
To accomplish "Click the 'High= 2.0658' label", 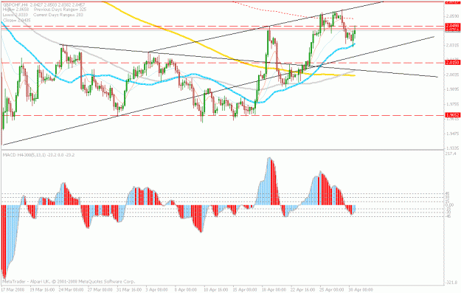I will point(15,10).
